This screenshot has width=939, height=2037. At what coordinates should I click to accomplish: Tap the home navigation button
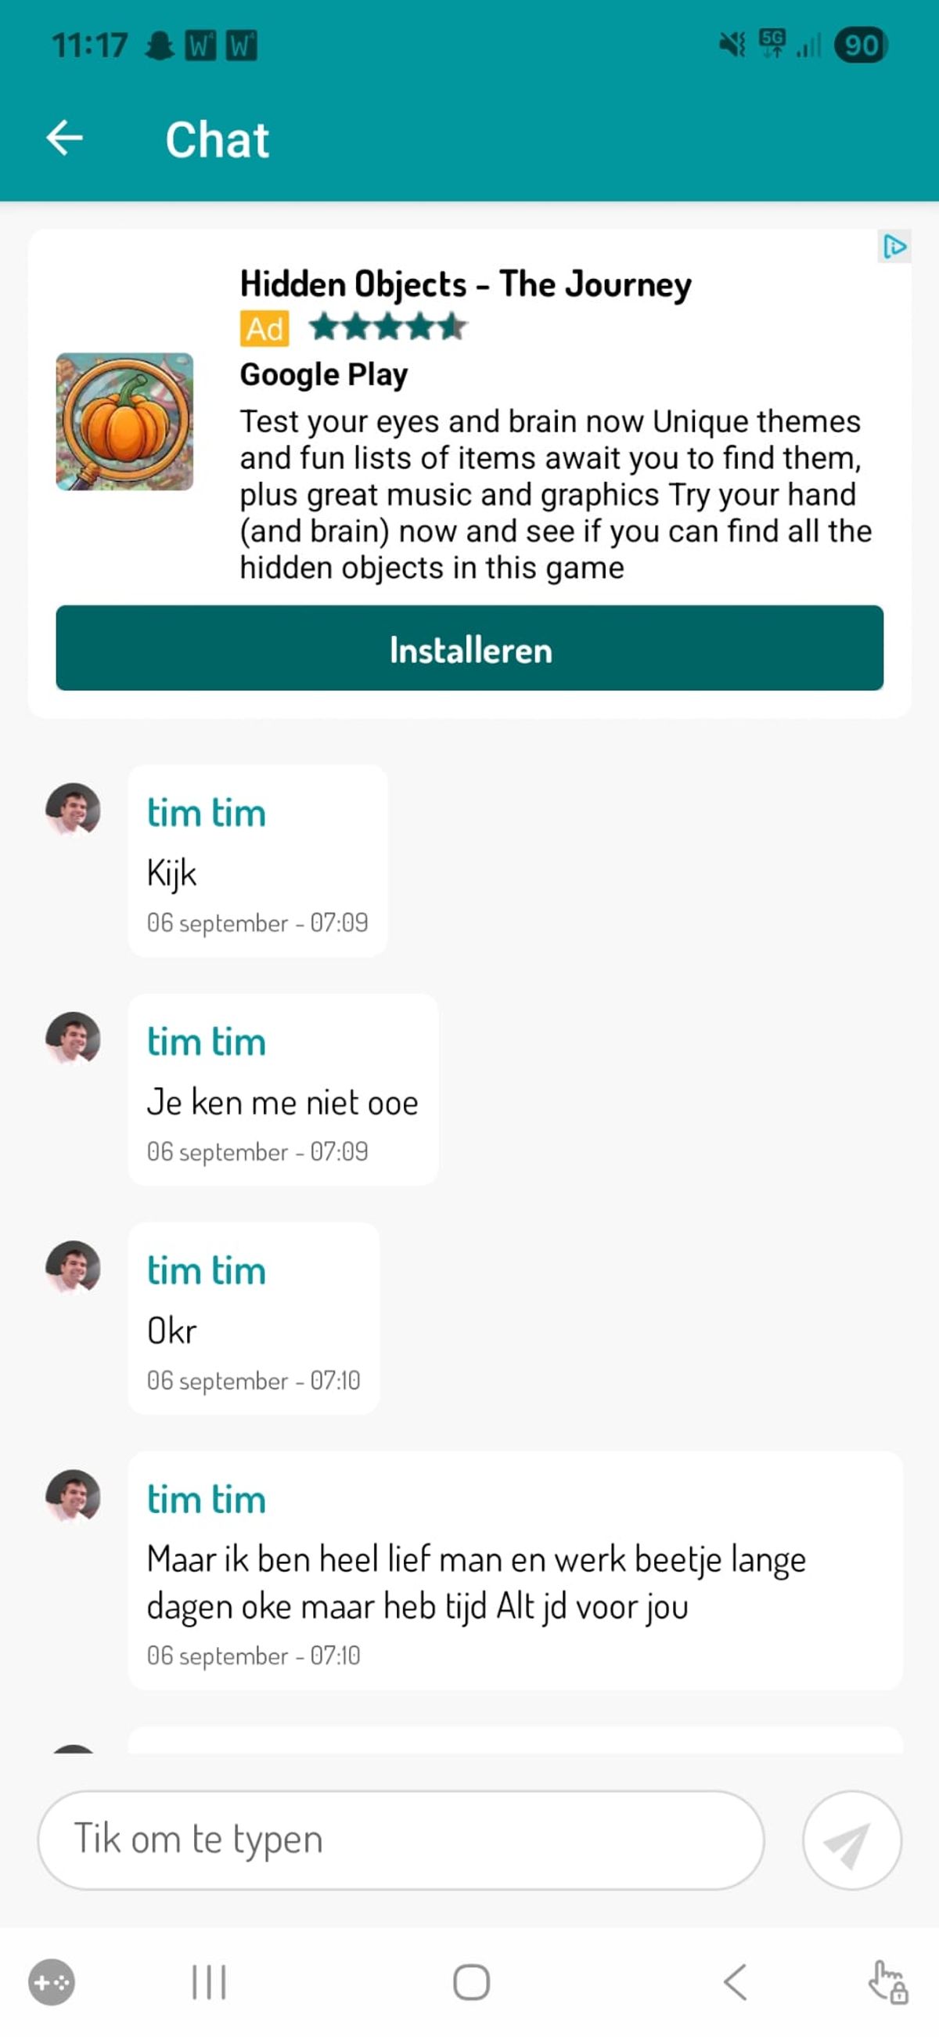pos(471,1981)
